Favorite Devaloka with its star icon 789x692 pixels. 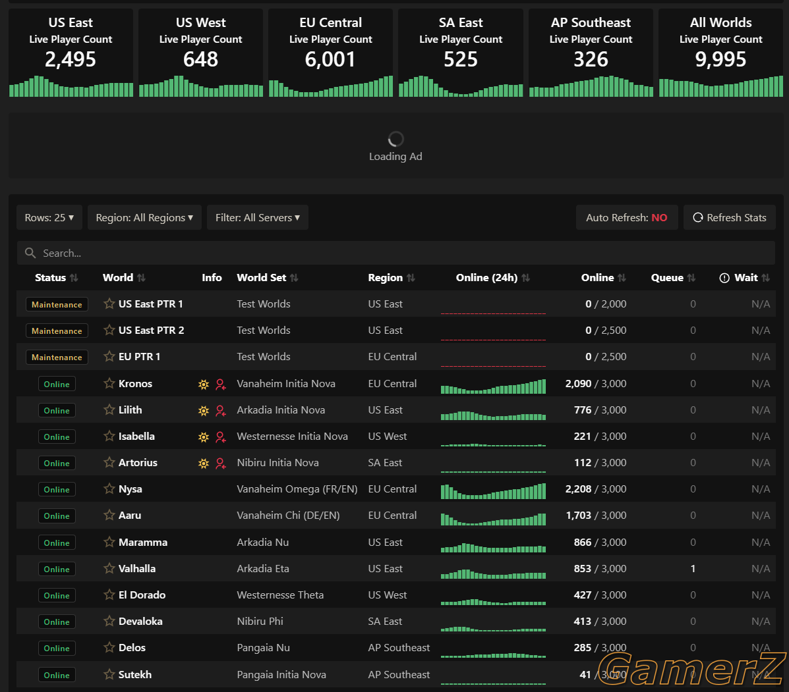click(109, 621)
